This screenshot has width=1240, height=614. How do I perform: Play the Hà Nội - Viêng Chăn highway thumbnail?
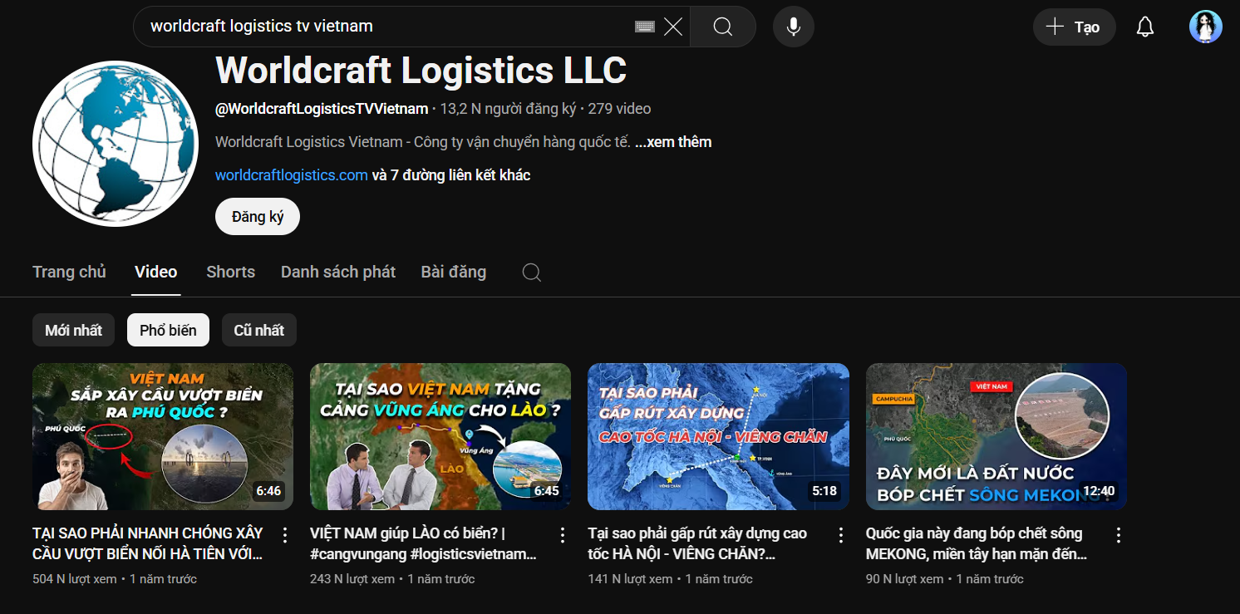point(718,436)
